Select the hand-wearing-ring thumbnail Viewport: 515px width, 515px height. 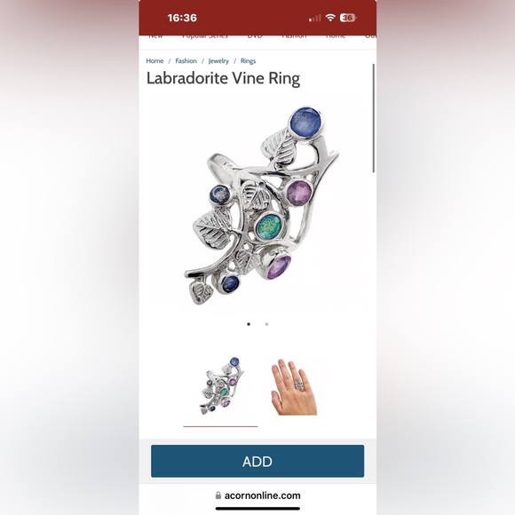[x=294, y=387]
